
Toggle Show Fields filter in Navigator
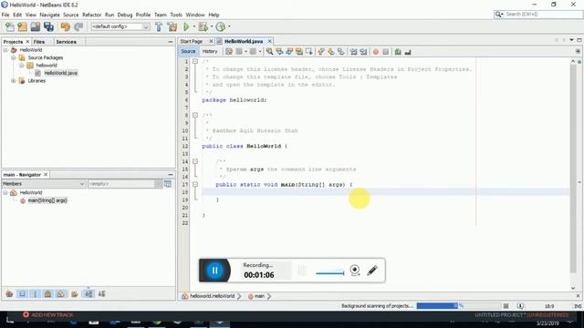pos(22,293)
